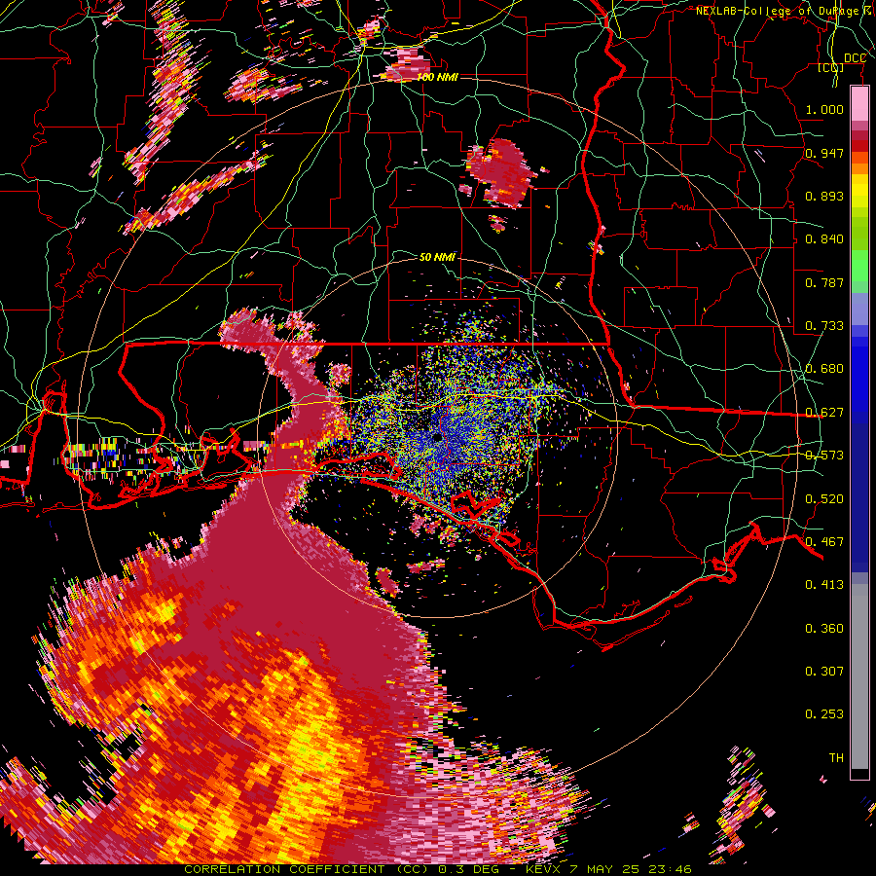Select the 0.467 scale value

pos(824,542)
